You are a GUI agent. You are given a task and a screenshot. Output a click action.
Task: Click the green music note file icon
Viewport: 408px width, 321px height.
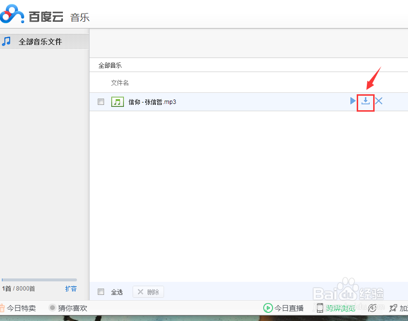pos(117,102)
